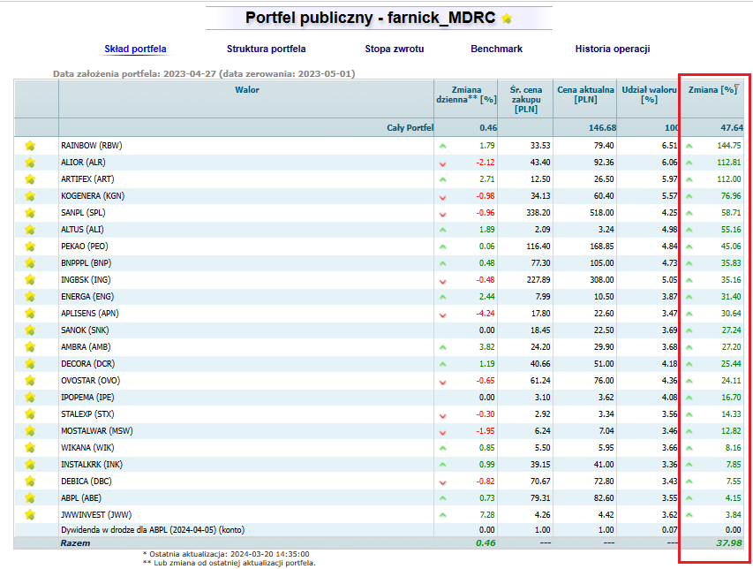Screen dimensions: 753x569
Task: Click the star icon in the WIKANA (WIK) row
Action: click(x=30, y=448)
